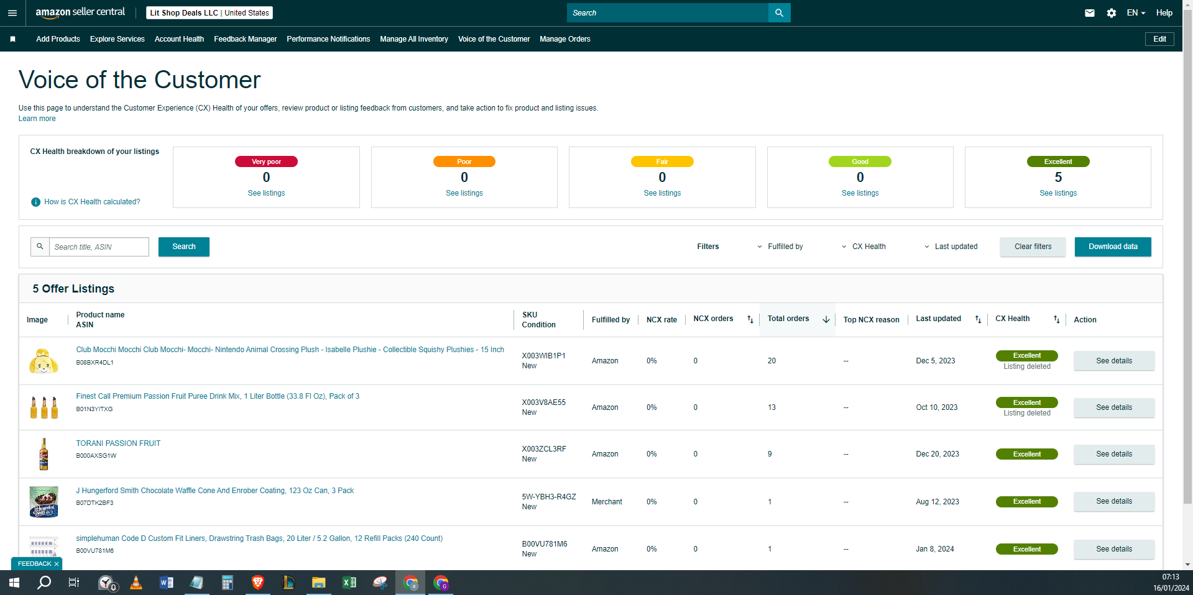Open the EN language dropdown
1193x595 pixels.
1136,12
